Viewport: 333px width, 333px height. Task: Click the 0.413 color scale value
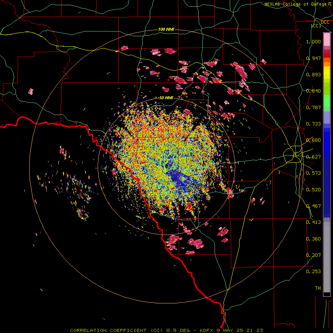pos(313,222)
